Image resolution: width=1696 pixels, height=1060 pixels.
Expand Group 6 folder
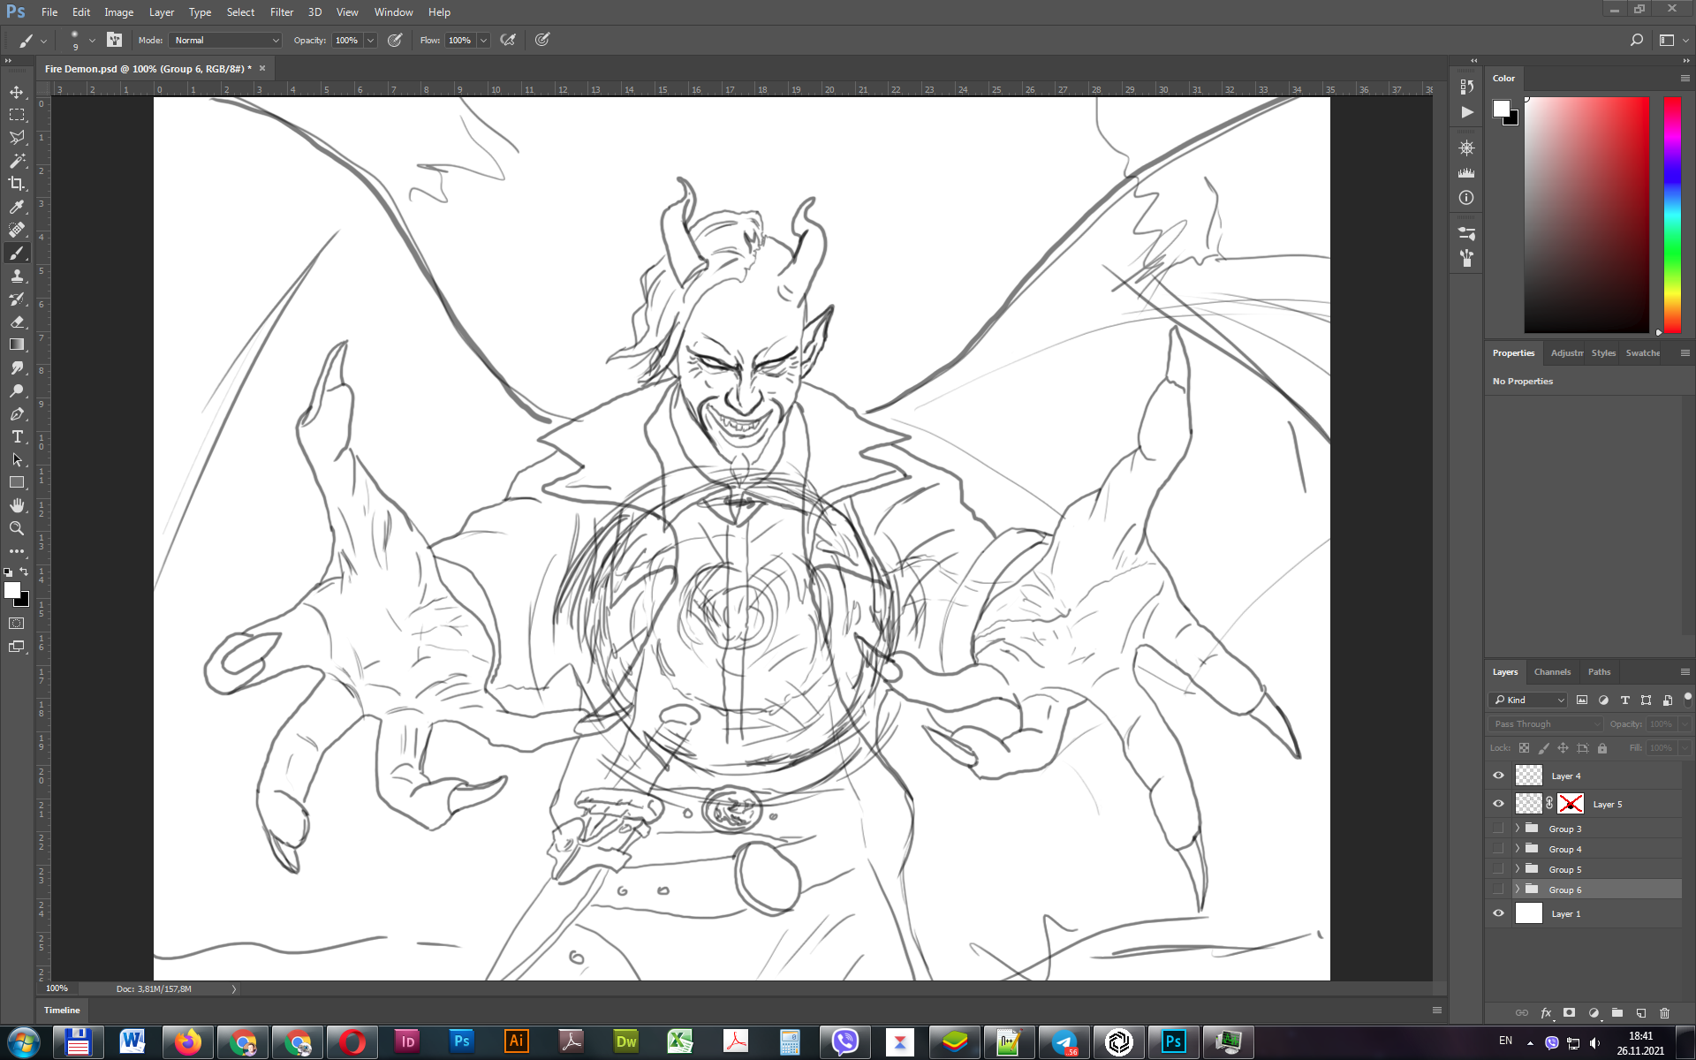click(1518, 890)
